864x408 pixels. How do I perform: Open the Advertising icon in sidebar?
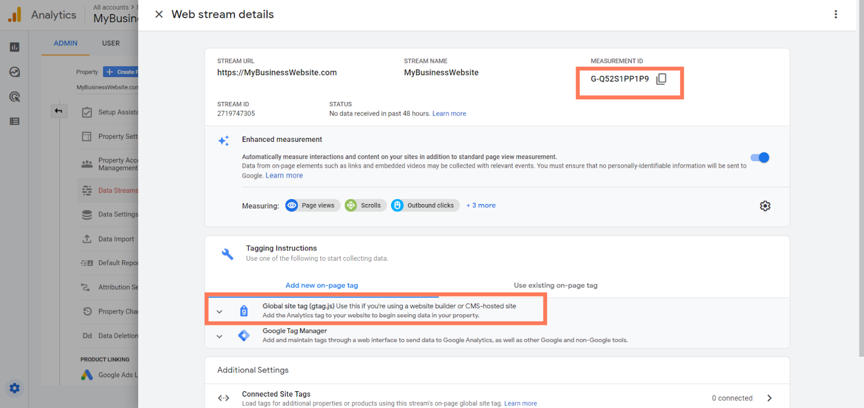[15, 97]
